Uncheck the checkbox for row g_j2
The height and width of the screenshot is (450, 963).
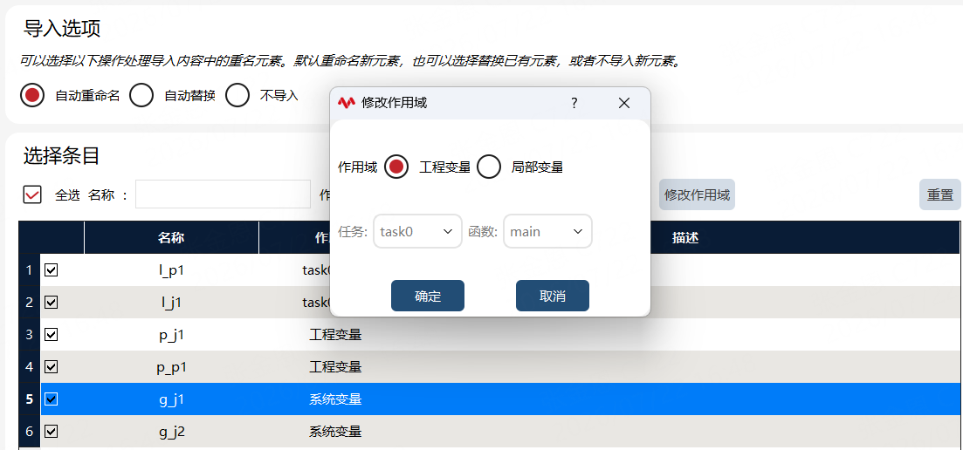pyautogui.click(x=52, y=432)
